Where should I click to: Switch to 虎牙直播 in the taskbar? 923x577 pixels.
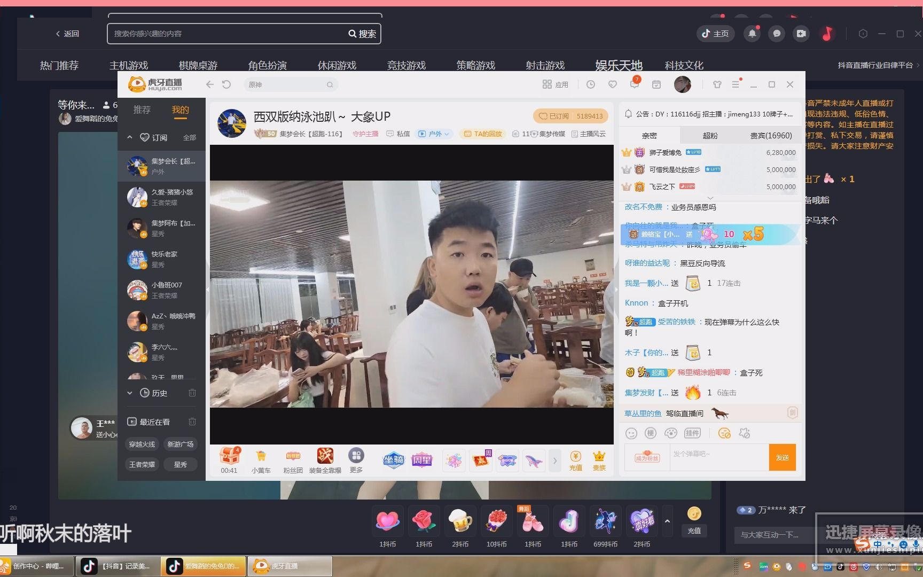pyautogui.click(x=290, y=566)
